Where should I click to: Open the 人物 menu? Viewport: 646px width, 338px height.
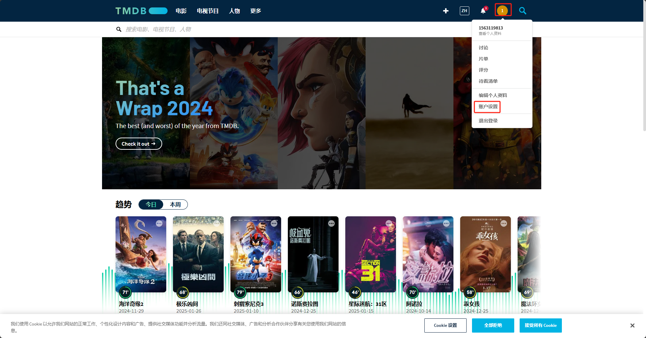[x=234, y=11]
